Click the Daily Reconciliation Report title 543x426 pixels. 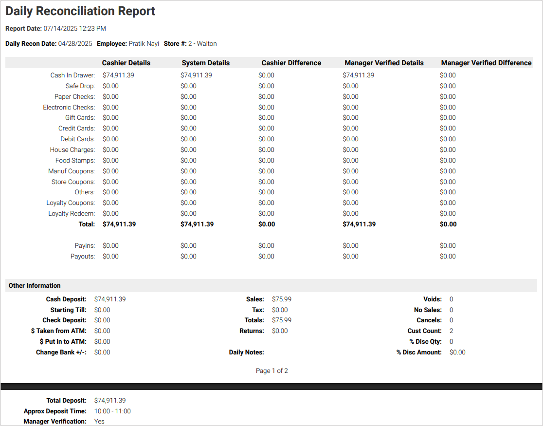pos(80,11)
